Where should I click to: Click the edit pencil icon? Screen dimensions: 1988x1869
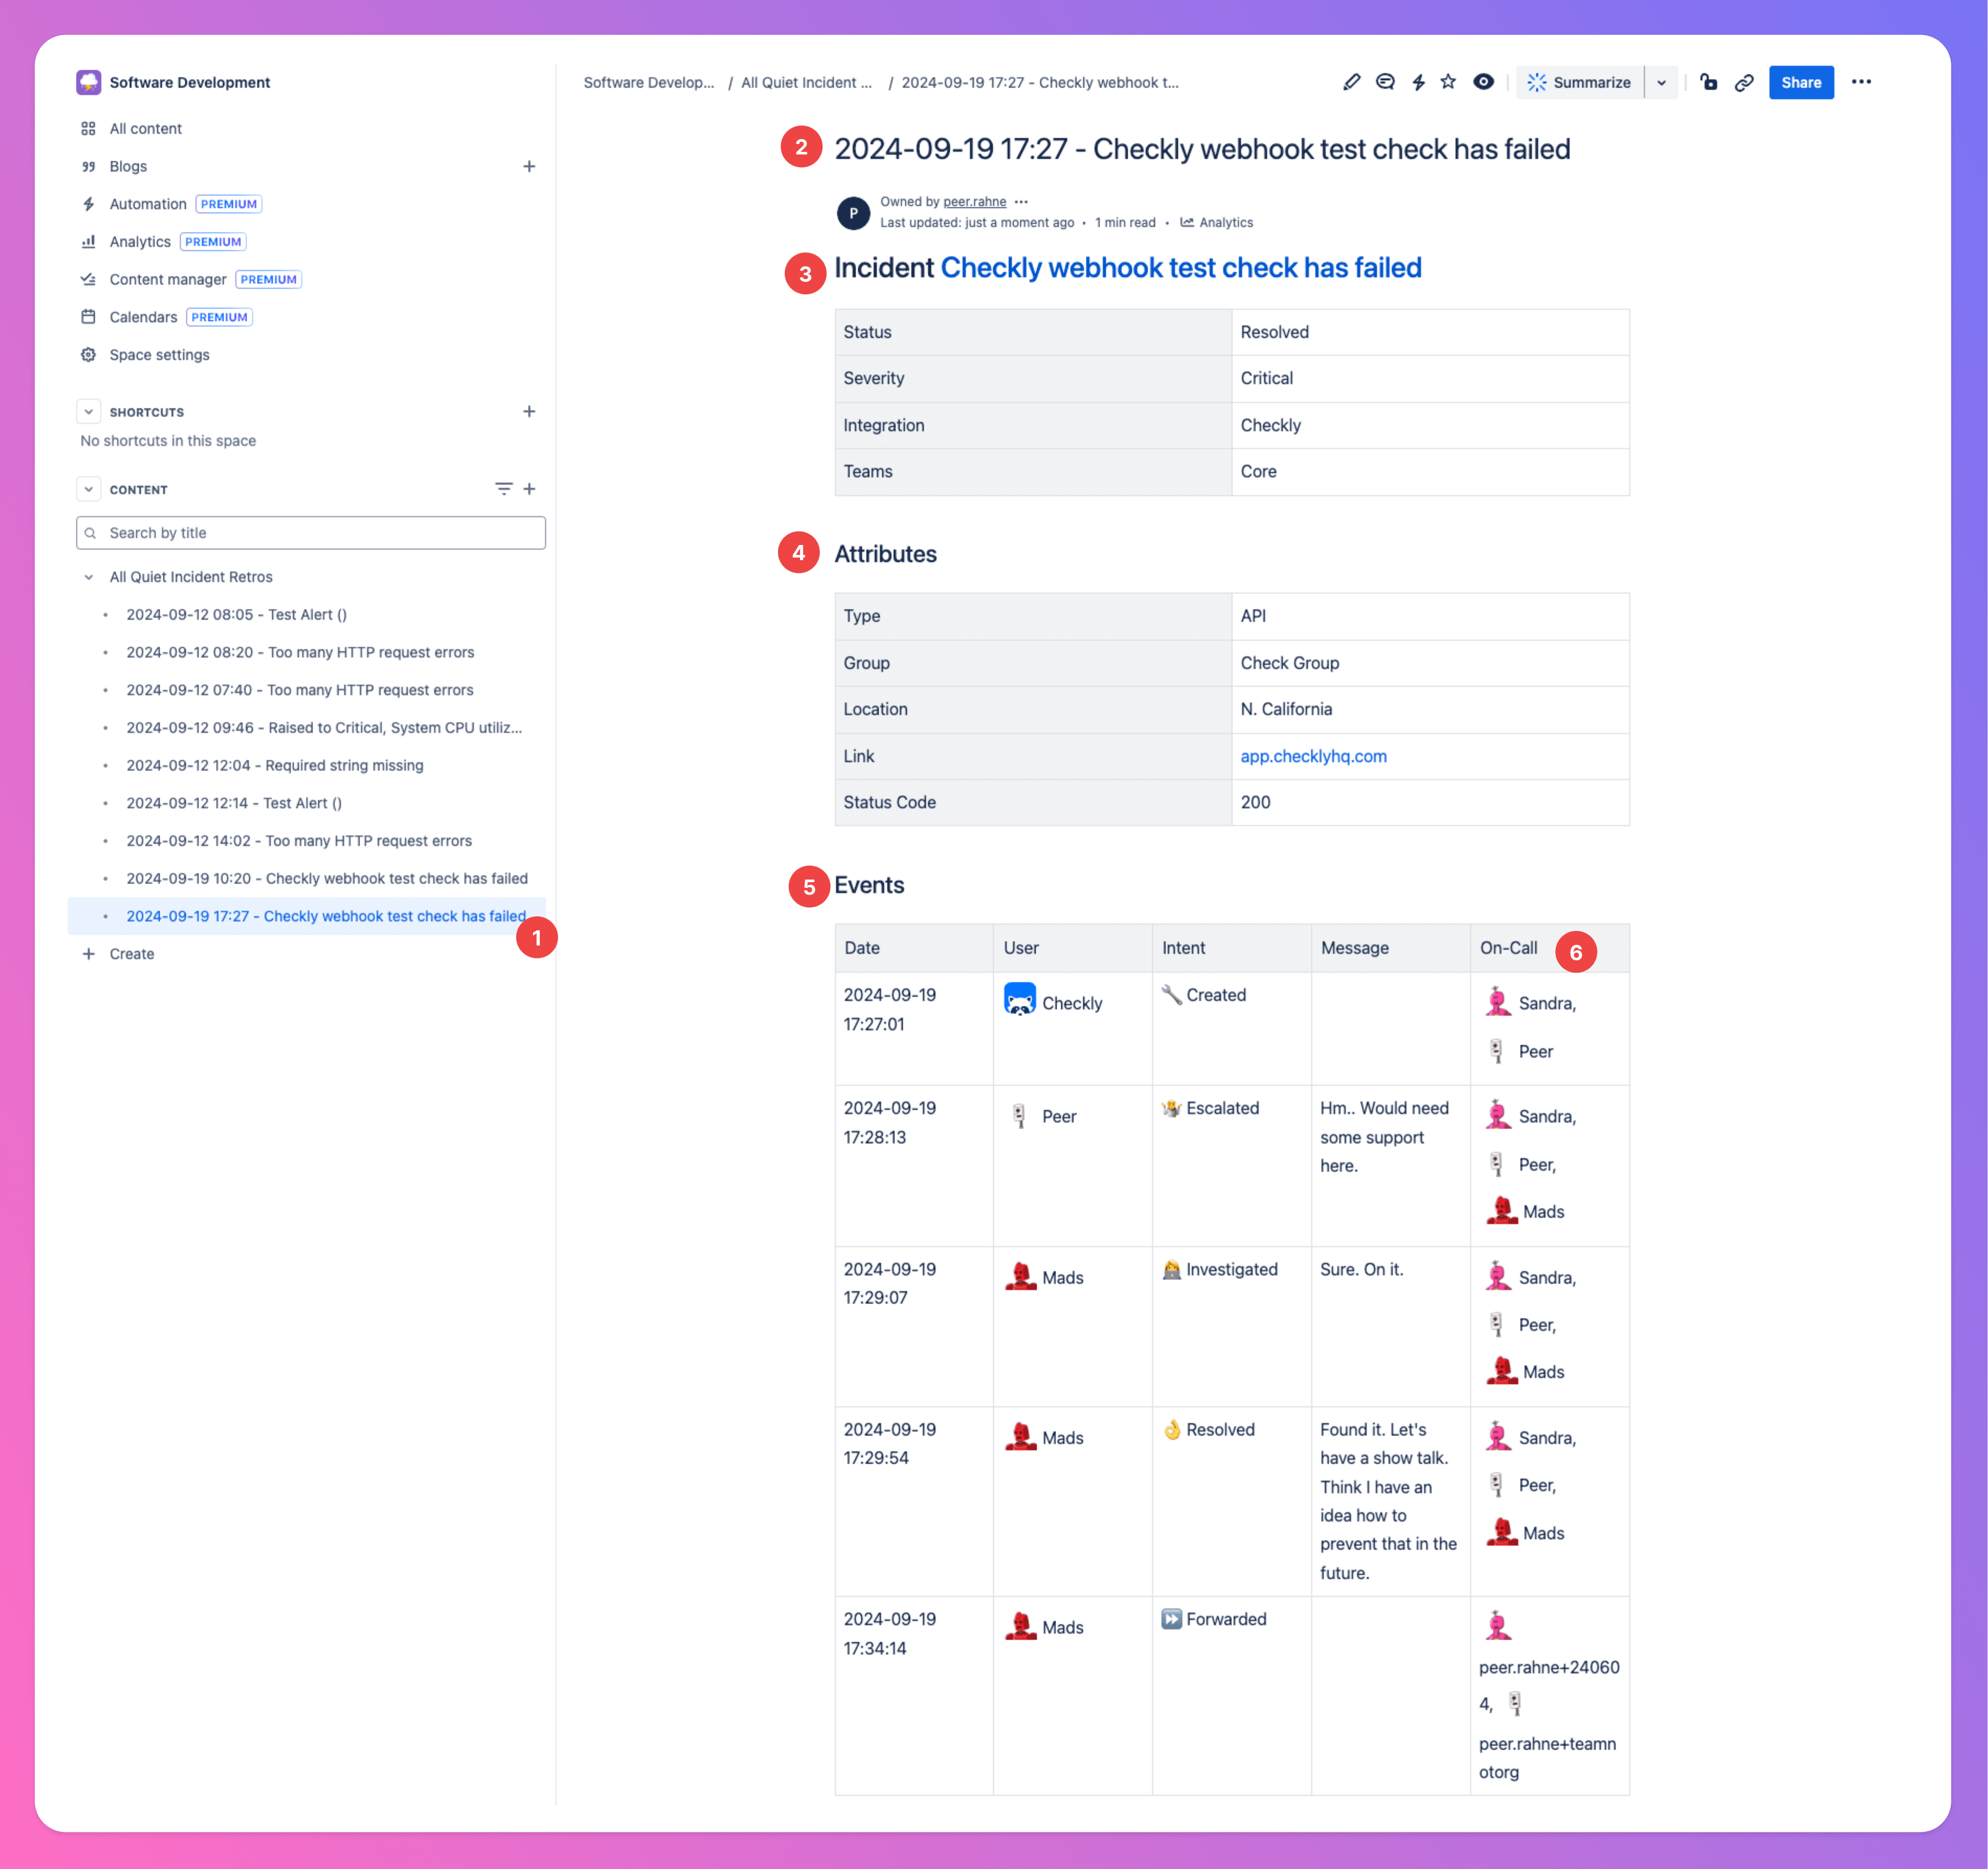click(x=1351, y=82)
